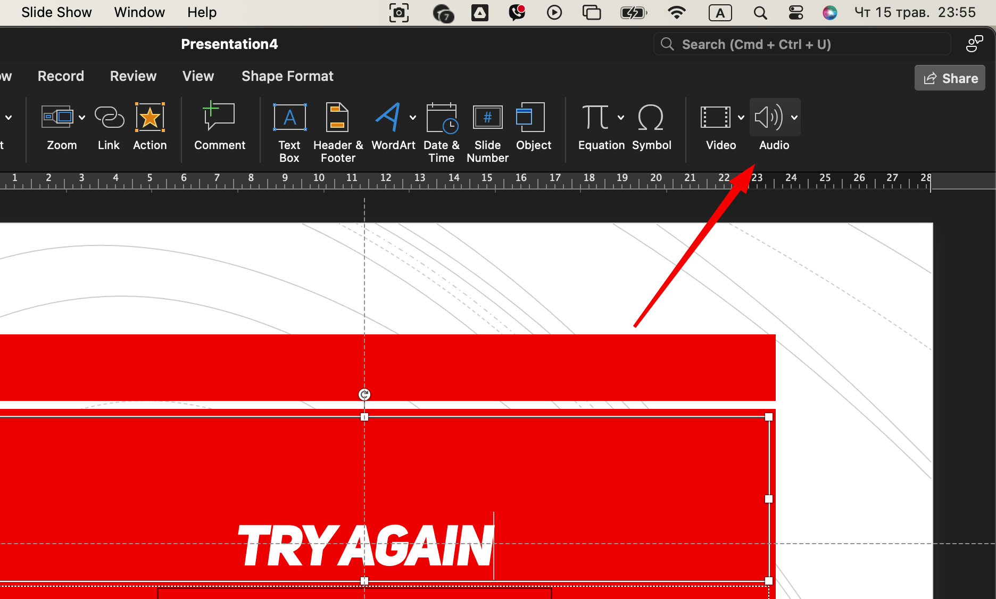Expand the Zoom dropdown arrow
This screenshot has height=599, width=996.
coord(82,118)
